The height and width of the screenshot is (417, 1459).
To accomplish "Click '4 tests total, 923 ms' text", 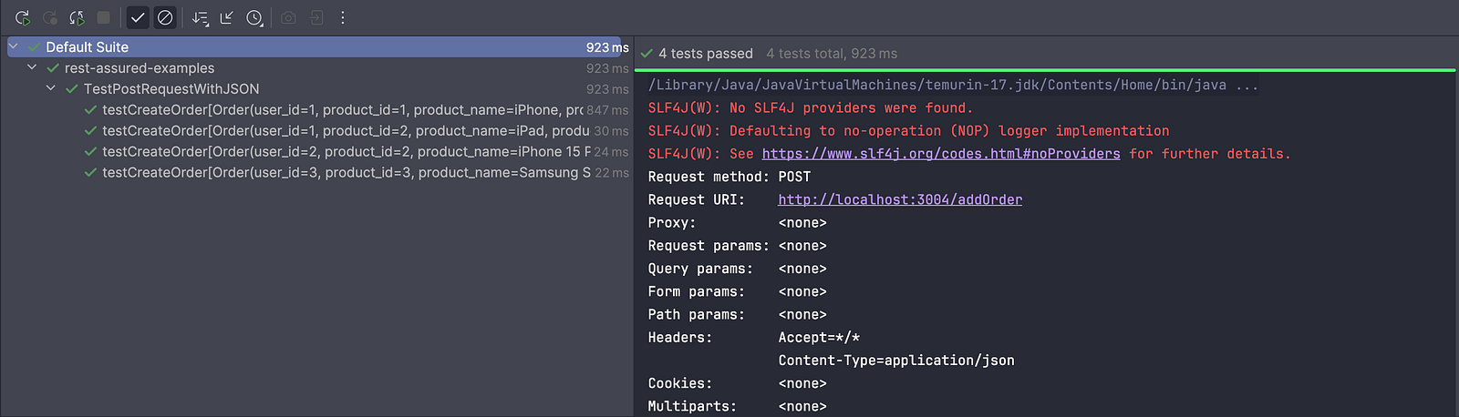I will pyautogui.click(x=832, y=54).
